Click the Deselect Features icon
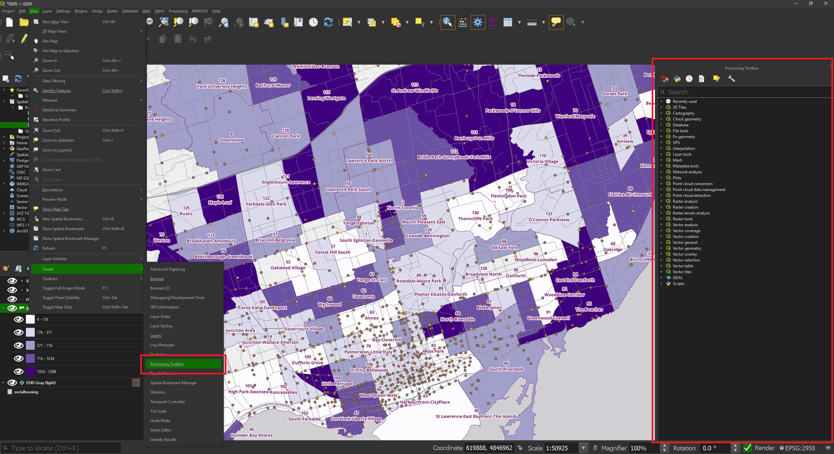The image size is (834, 454). coord(396,22)
